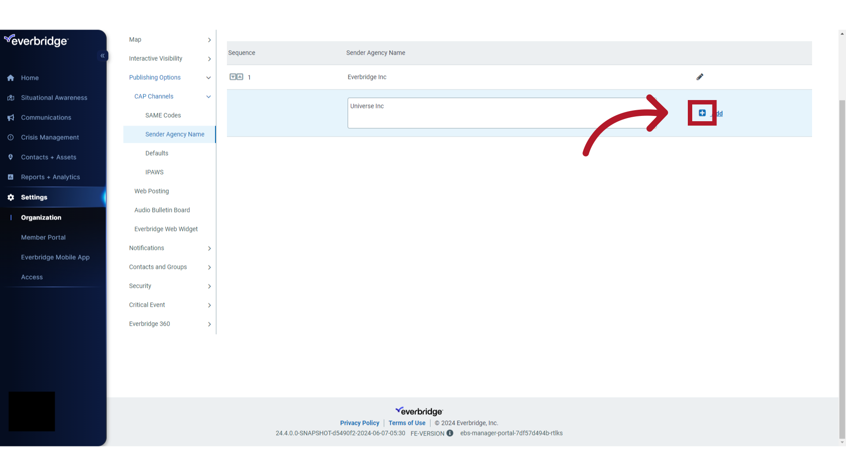
Task: Open Crisis Management menu
Action: pos(50,138)
